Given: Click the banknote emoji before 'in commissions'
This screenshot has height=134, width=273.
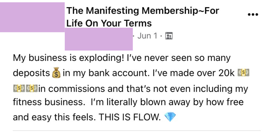Looking at the screenshot, I should pyautogui.click(x=32, y=88).
